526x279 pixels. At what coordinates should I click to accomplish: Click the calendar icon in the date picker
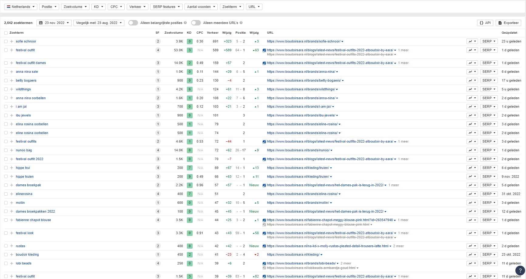(41, 23)
